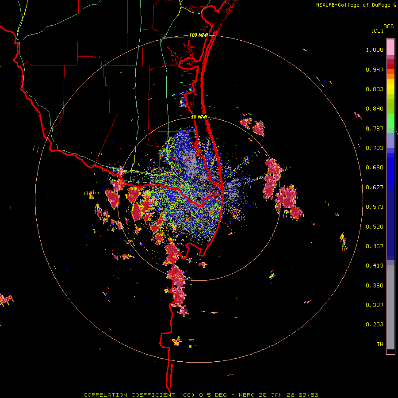The image size is (398, 398).
Task: Select the 1.000 colorbar value
Action: (x=375, y=50)
